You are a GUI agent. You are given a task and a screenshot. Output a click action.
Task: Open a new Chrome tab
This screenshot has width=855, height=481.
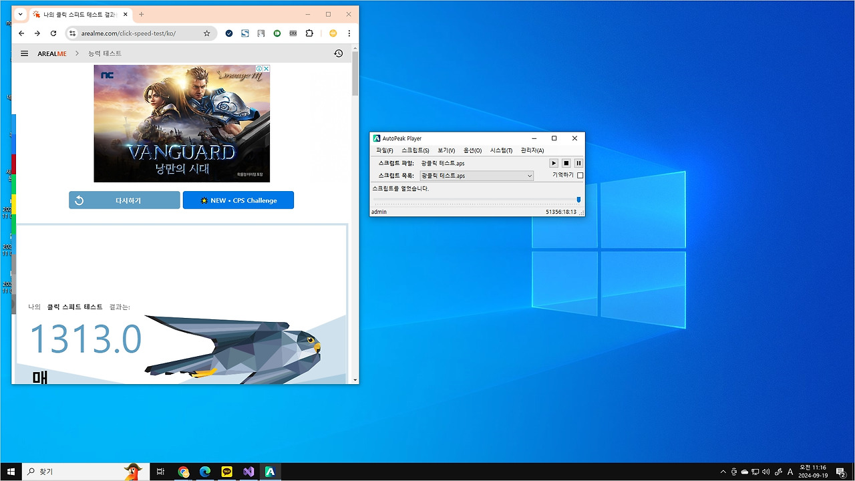point(141,14)
